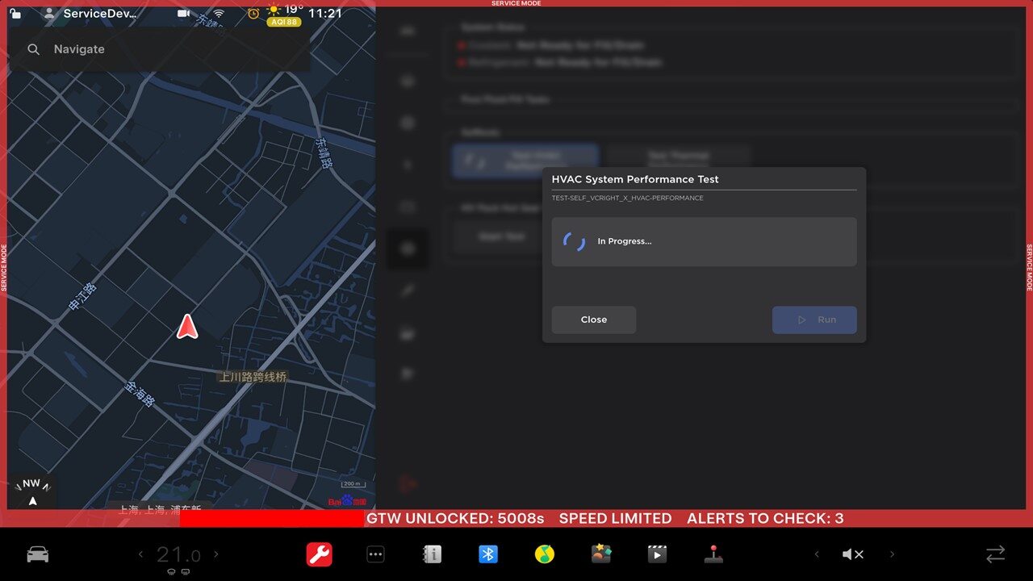This screenshot has height=581, width=1033.
Task: Click the dashcam camera icon
Action: pos(184,14)
